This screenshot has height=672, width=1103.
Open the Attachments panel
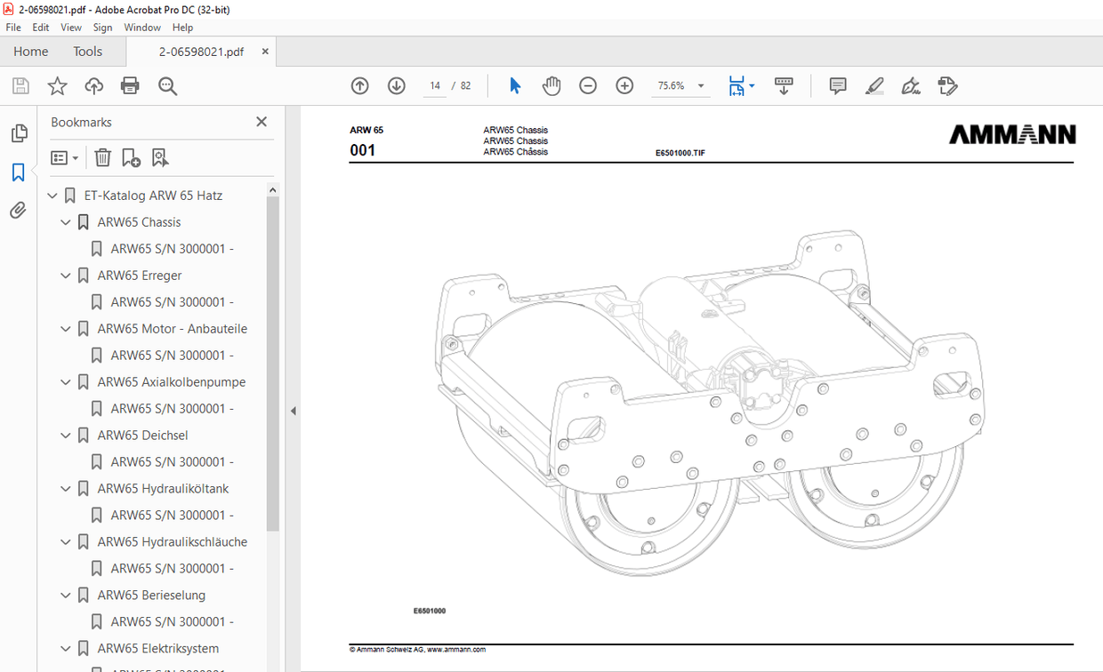[x=19, y=210]
